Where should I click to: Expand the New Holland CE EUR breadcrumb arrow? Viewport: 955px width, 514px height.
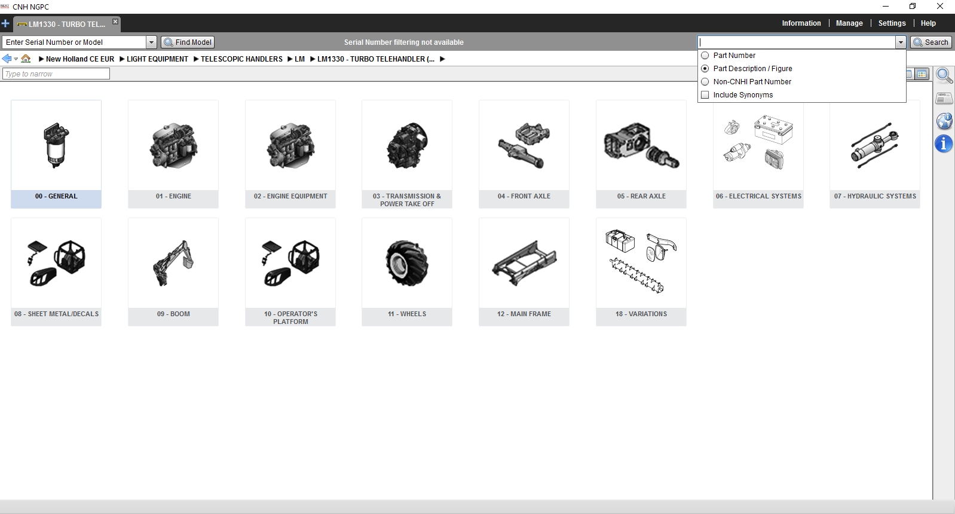(x=41, y=59)
